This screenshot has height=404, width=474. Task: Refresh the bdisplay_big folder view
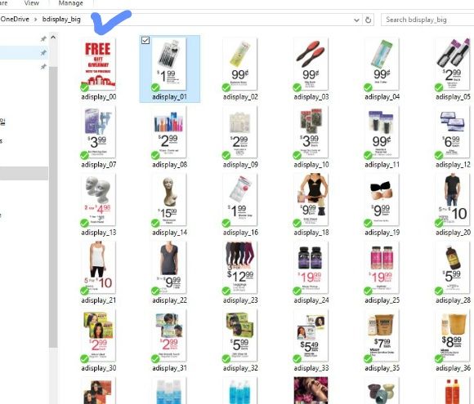coord(369,20)
